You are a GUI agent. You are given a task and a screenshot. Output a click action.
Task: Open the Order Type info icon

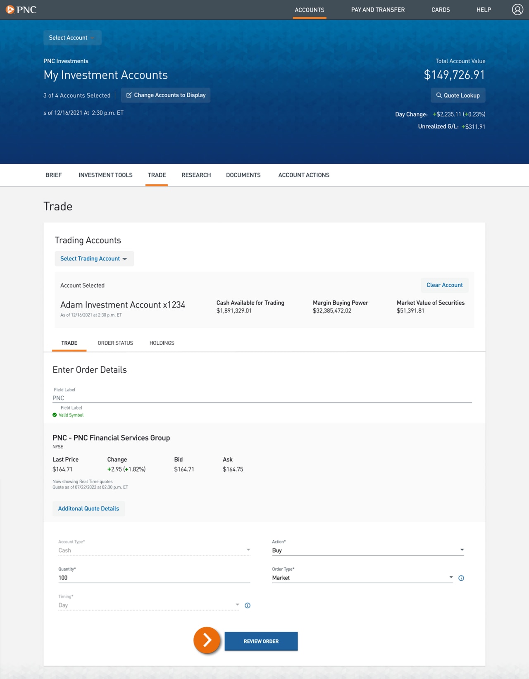tap(461, 578)
